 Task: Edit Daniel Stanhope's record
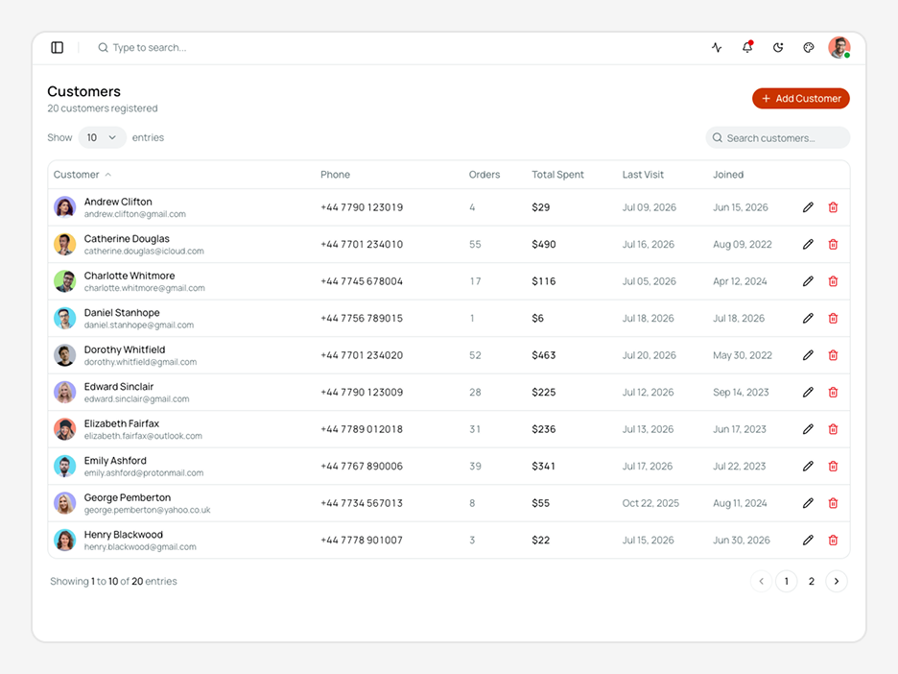pos(808,318)
